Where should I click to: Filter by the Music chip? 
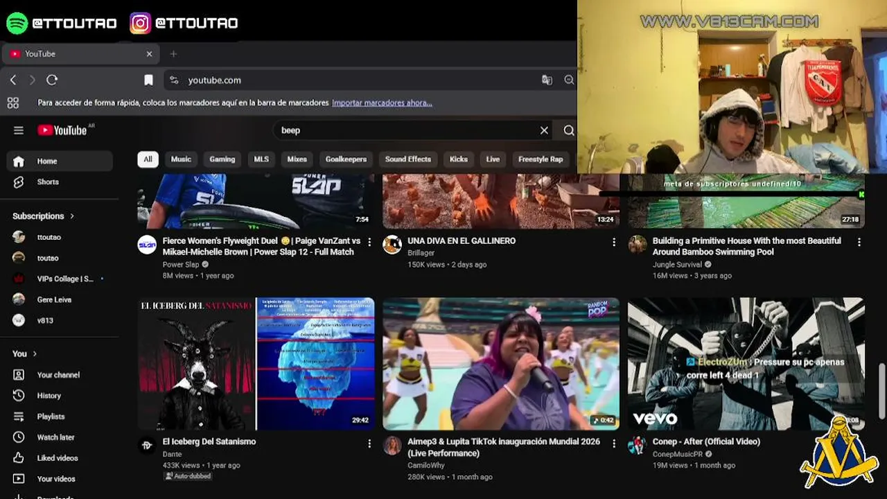click(181, 159)
